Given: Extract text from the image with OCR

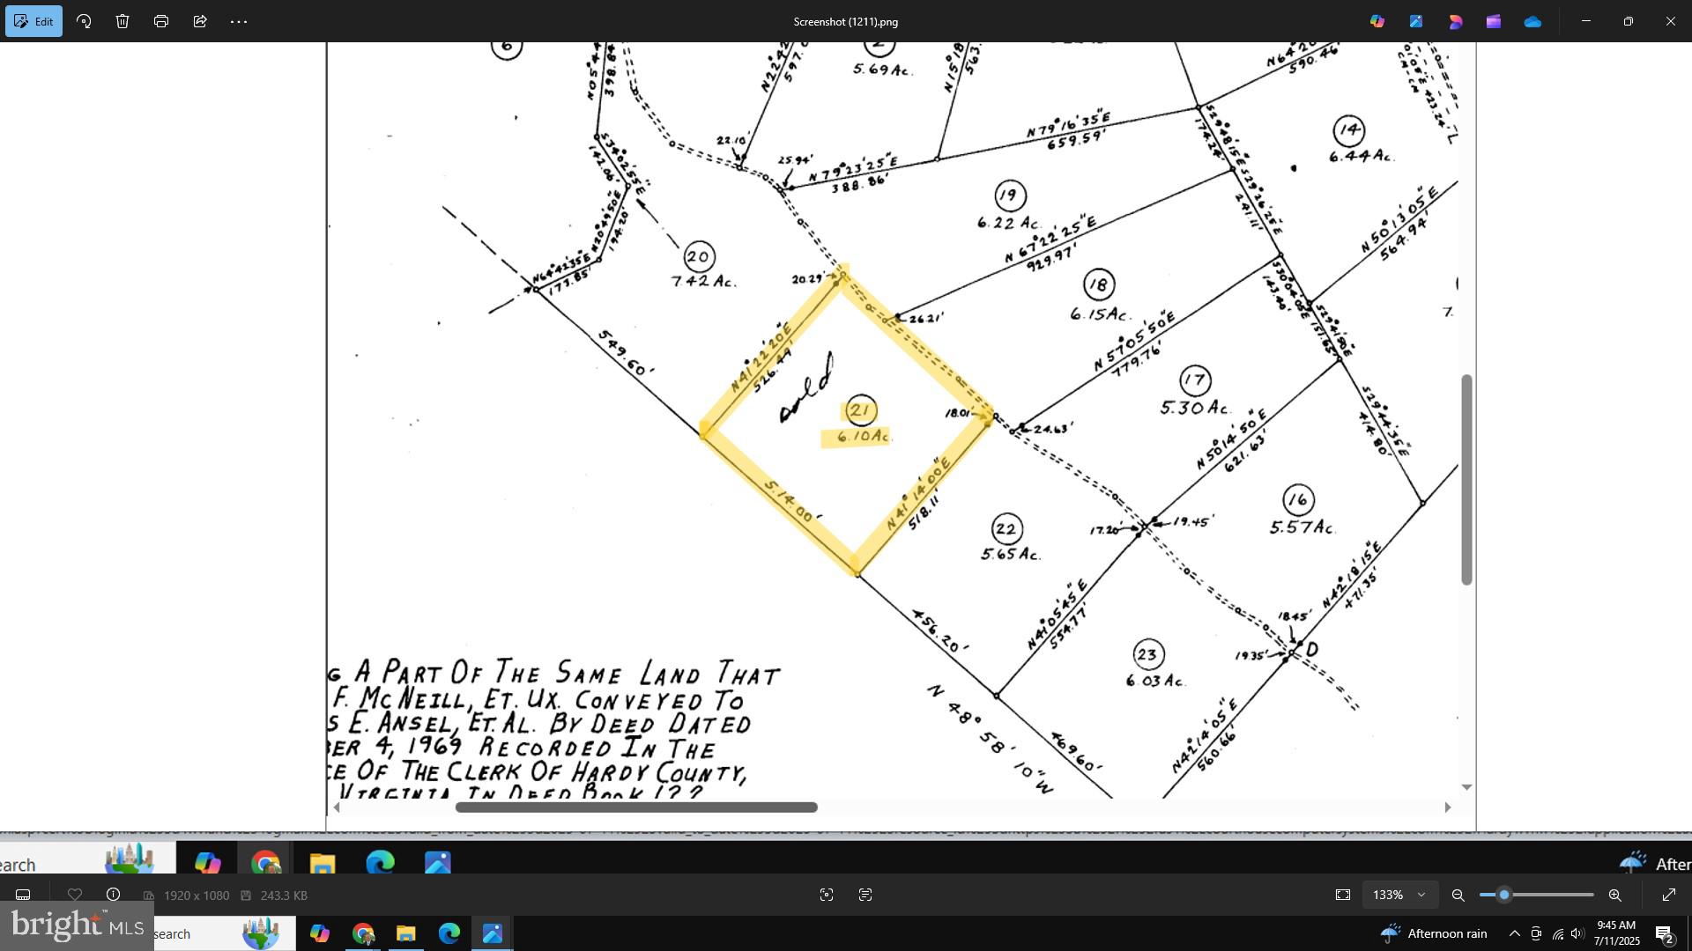Looking at the screenshot, I should click(865, 894).
